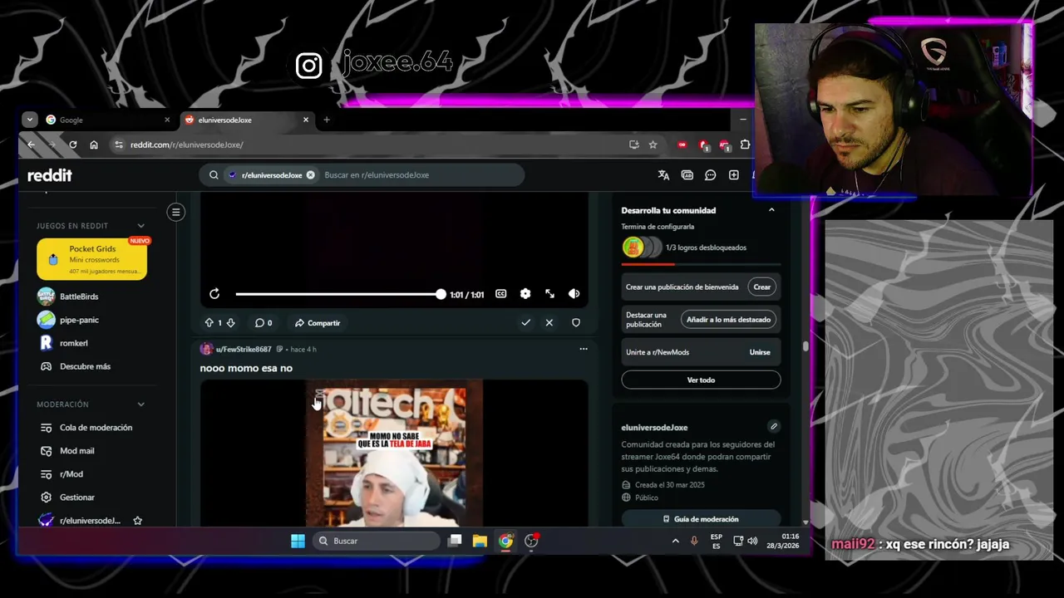This screenshot has height=598, width=1064.
Task: Click the Ver todo button
Action: click(x=701, y=380)
